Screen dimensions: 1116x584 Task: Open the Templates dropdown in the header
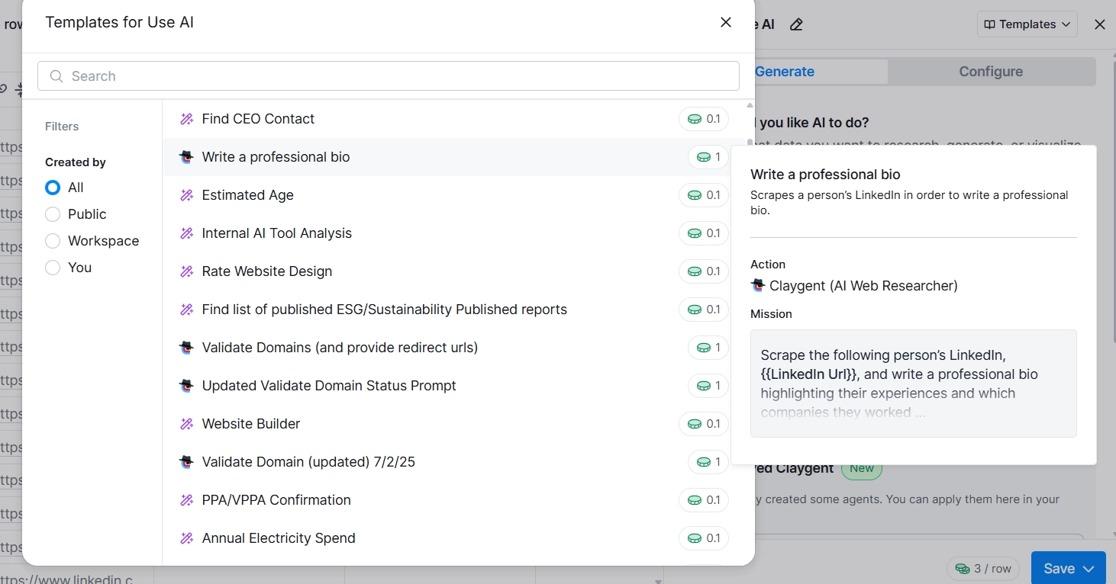(x=1027, y=24)
